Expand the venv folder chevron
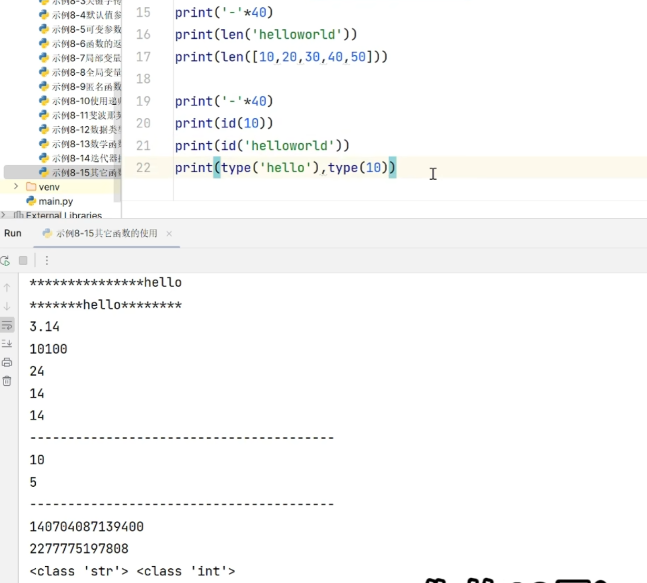 coord(16,186)
